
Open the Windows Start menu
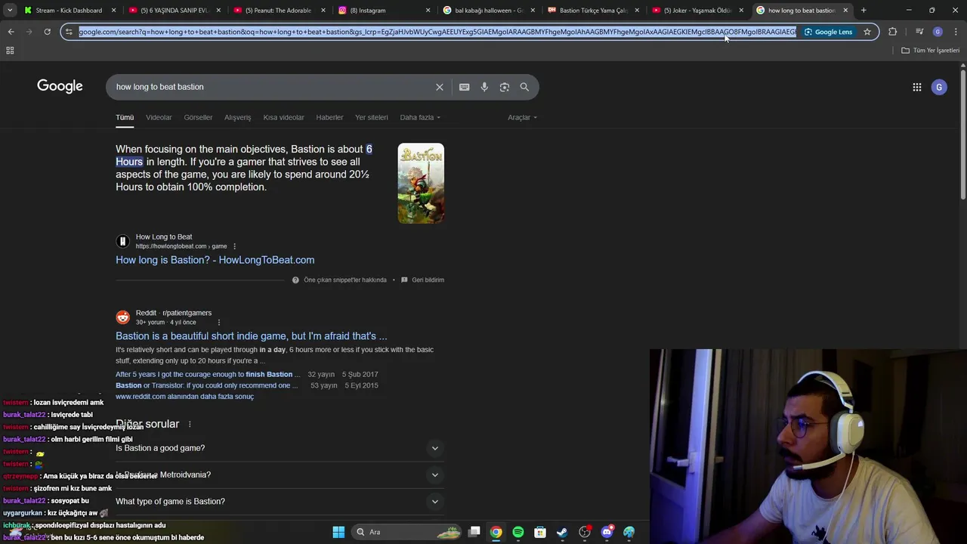(x=338, y=532)
